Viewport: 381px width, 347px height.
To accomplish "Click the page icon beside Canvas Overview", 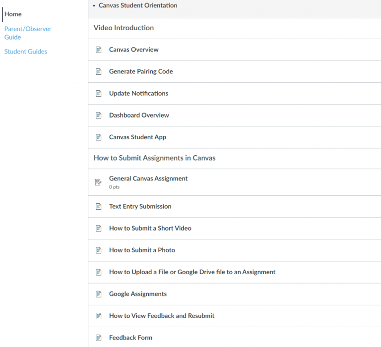I will tap(98, 50).
